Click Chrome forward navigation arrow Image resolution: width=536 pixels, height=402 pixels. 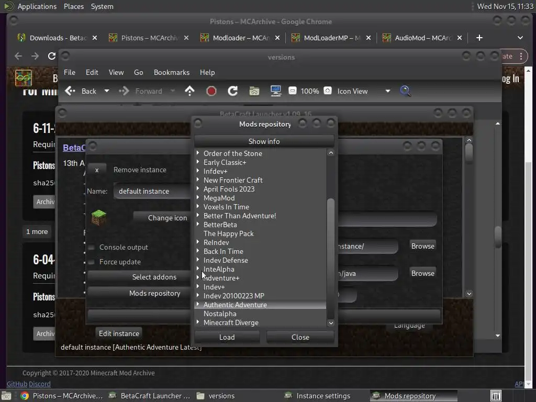[x=35, y=56]
